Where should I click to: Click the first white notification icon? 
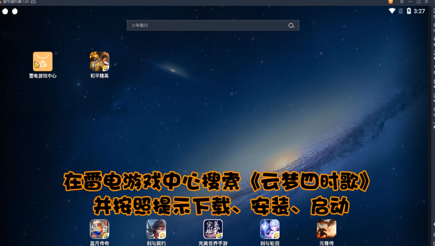click(5, 11)
